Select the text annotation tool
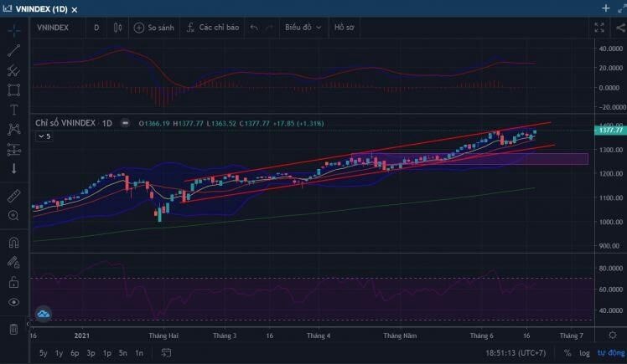The height and width of the screenshot is (364, 627). pos(14,110)
